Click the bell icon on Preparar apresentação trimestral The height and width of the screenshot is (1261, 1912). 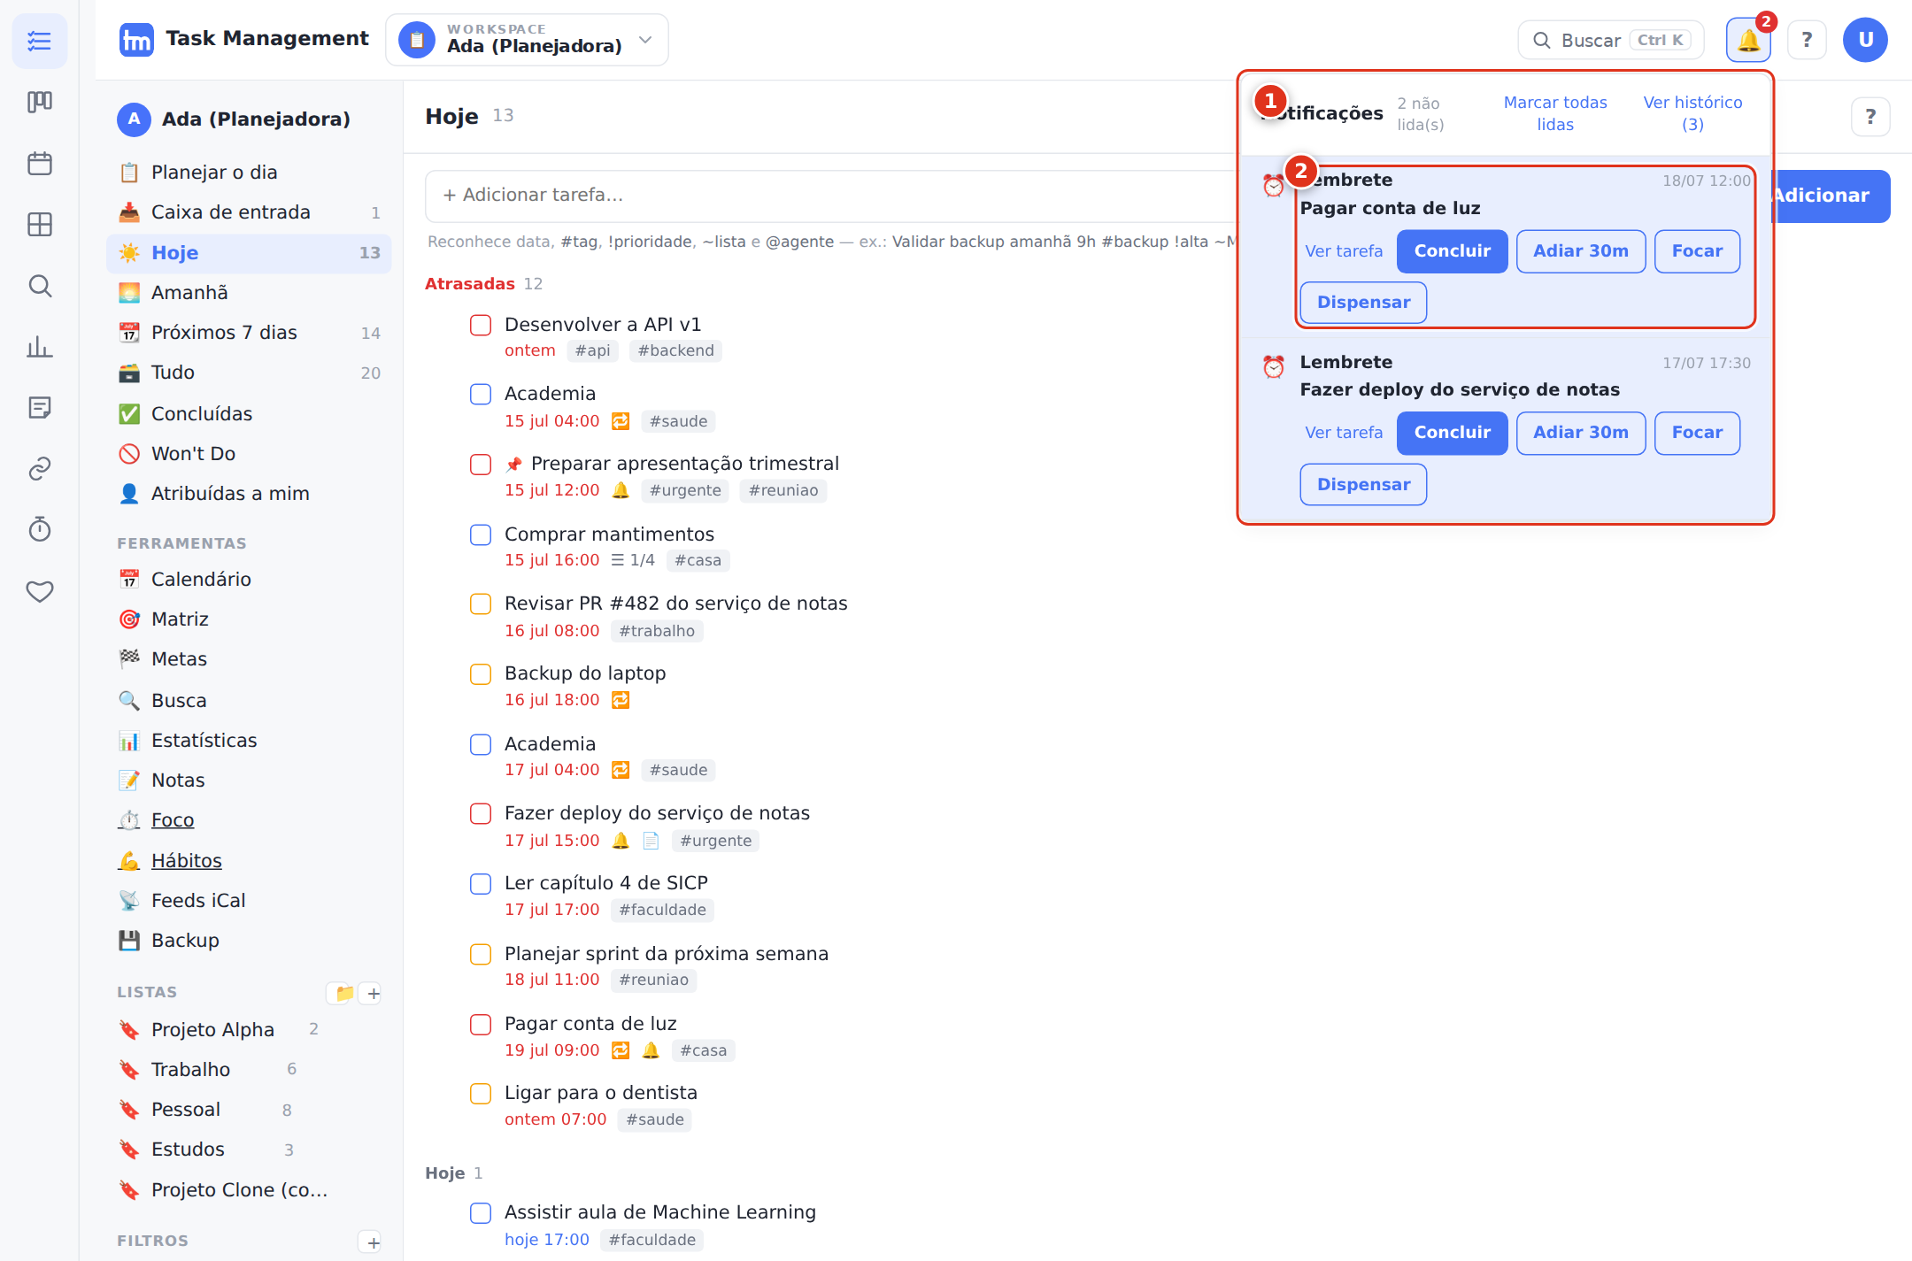pos(621,490)
